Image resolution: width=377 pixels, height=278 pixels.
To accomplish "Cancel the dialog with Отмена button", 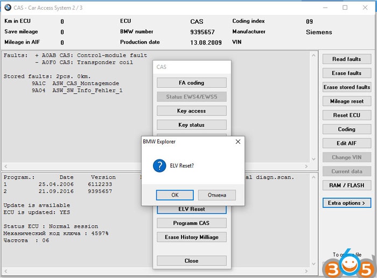I will [x=217, y=195].
